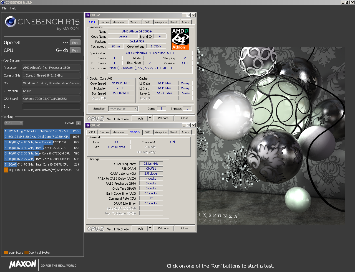Viewport: 355px width, 272px height.
Task: Switch to Mainboard tab in upper CPU-Z
Action: pyautogui.click(x=119, y=22)
